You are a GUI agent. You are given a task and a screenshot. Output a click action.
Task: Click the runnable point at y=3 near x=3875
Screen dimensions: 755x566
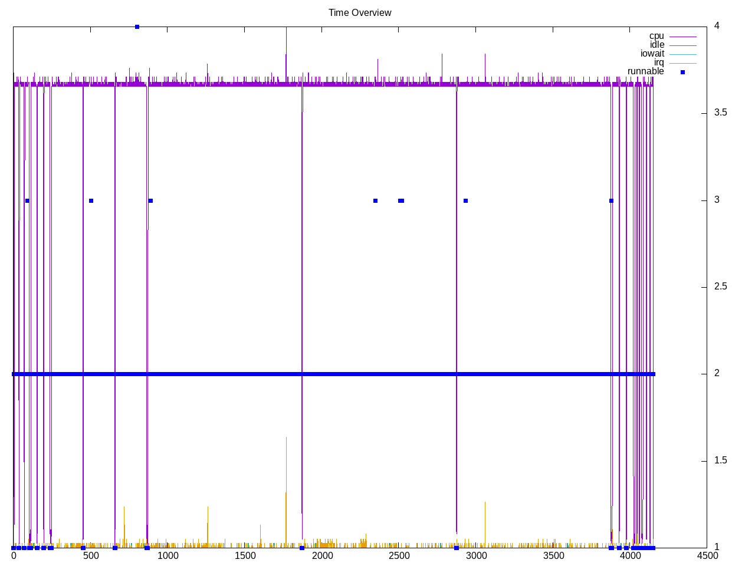click(x=611, y=200)
